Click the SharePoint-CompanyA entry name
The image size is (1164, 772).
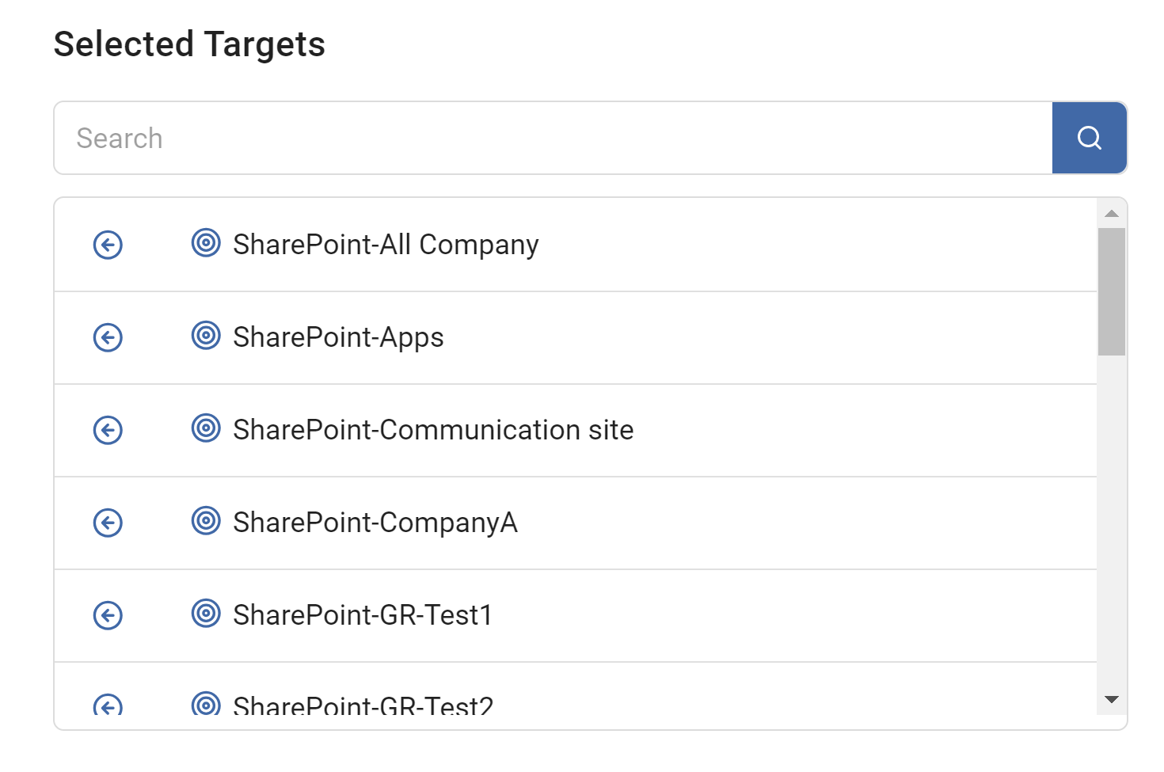tap(375, 523)
